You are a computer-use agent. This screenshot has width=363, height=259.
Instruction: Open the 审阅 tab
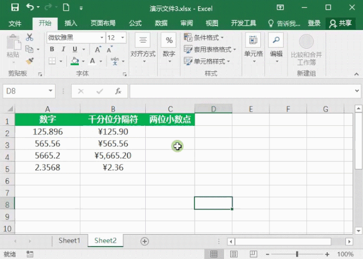[187, 23]
